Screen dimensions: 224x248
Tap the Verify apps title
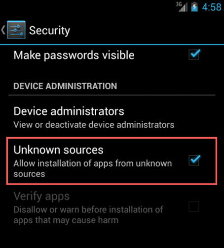pos(41,197)
